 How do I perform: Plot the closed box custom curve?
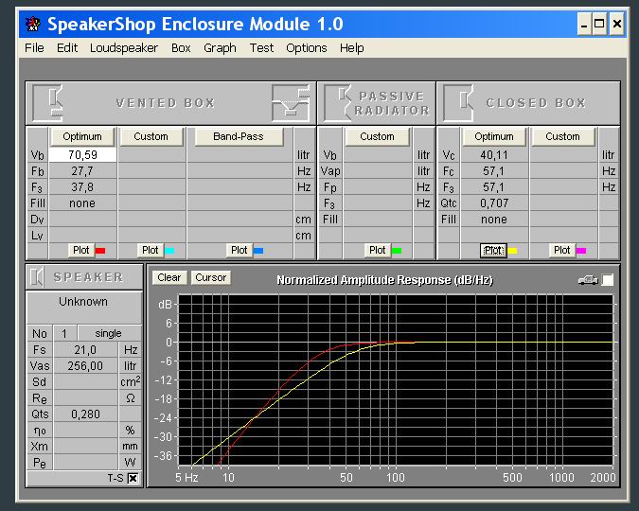[x=562, y=250]
